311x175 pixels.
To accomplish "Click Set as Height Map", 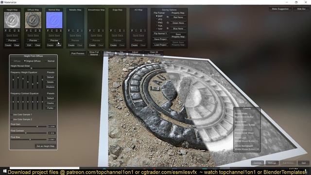I will pyautogui.click(x=45, y=146).
